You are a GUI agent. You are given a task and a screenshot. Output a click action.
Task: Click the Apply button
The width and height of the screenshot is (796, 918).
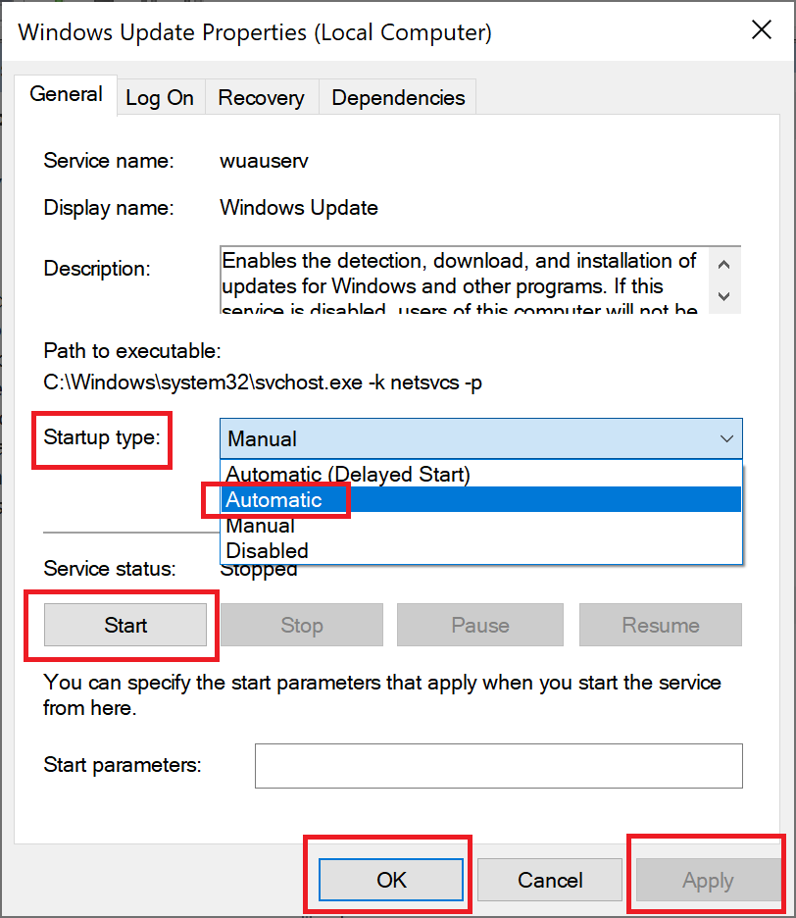708,880
